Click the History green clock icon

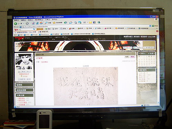(x=65, y=23)
